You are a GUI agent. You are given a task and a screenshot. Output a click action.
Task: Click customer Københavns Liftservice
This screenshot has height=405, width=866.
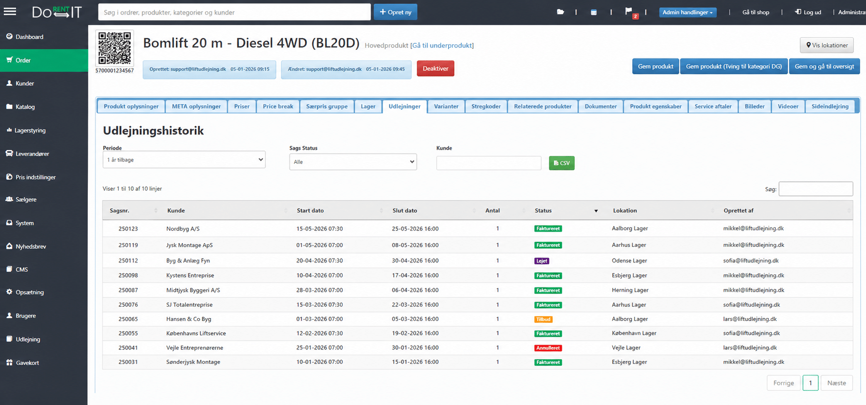196,333
